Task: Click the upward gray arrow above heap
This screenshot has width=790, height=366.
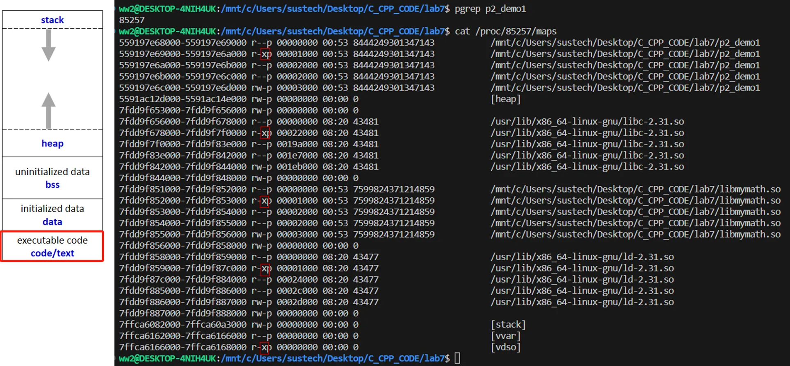Action: (48, 110)
